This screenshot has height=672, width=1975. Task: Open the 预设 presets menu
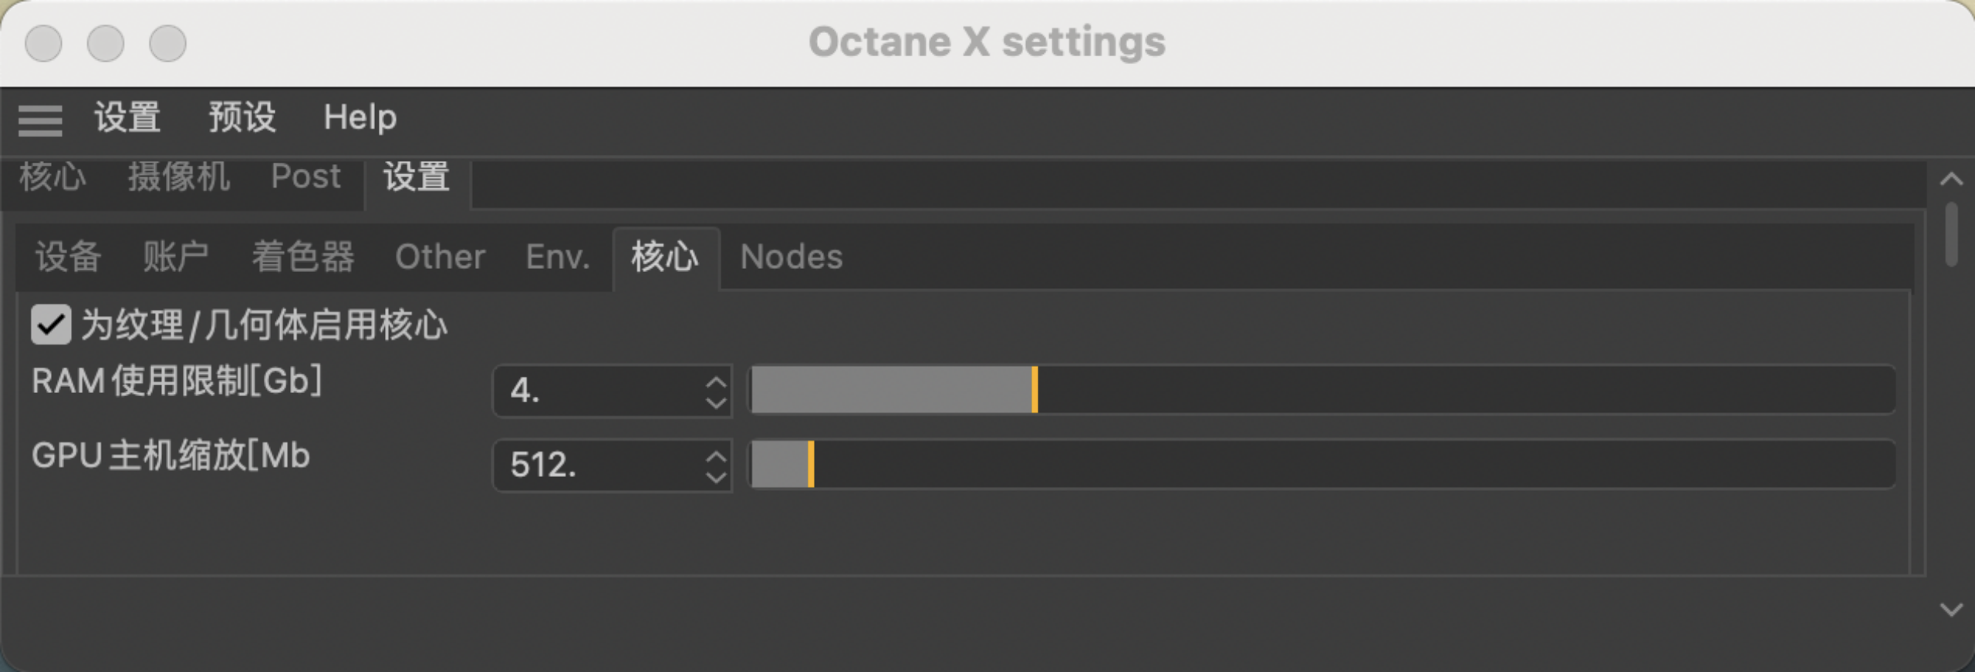click(242, 118)
